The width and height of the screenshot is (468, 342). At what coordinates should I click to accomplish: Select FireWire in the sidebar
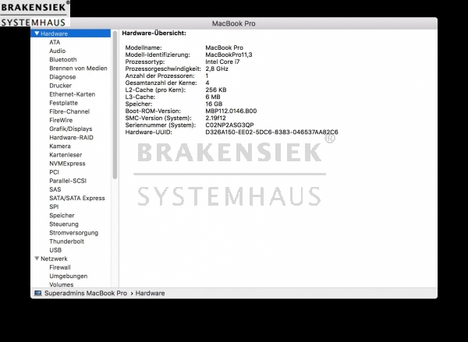click(61, 120)
